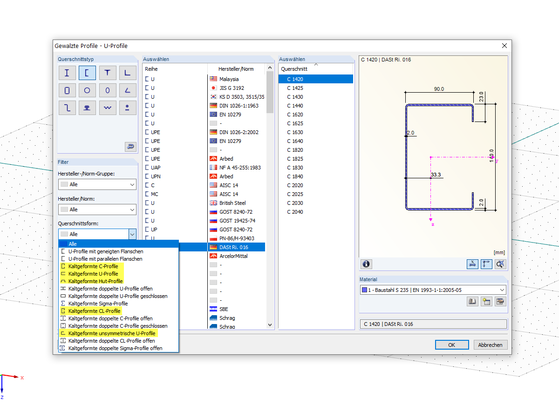Select the Malaysia standard row
559x419 pixels.
[204, 79]
